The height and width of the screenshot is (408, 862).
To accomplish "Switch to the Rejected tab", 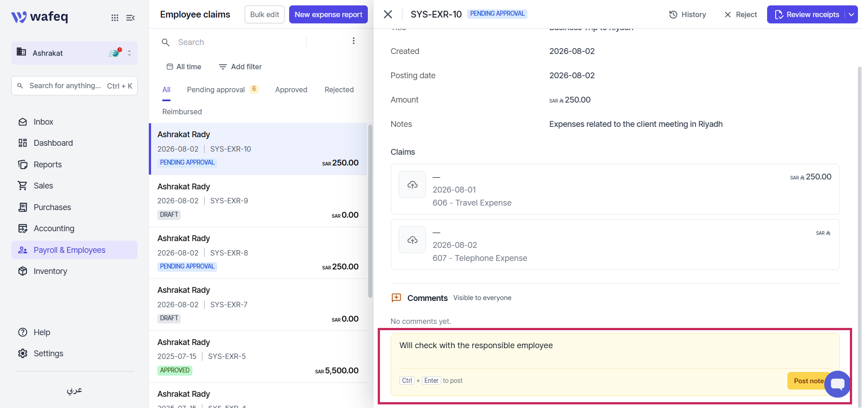I will [x=339, y=90].
